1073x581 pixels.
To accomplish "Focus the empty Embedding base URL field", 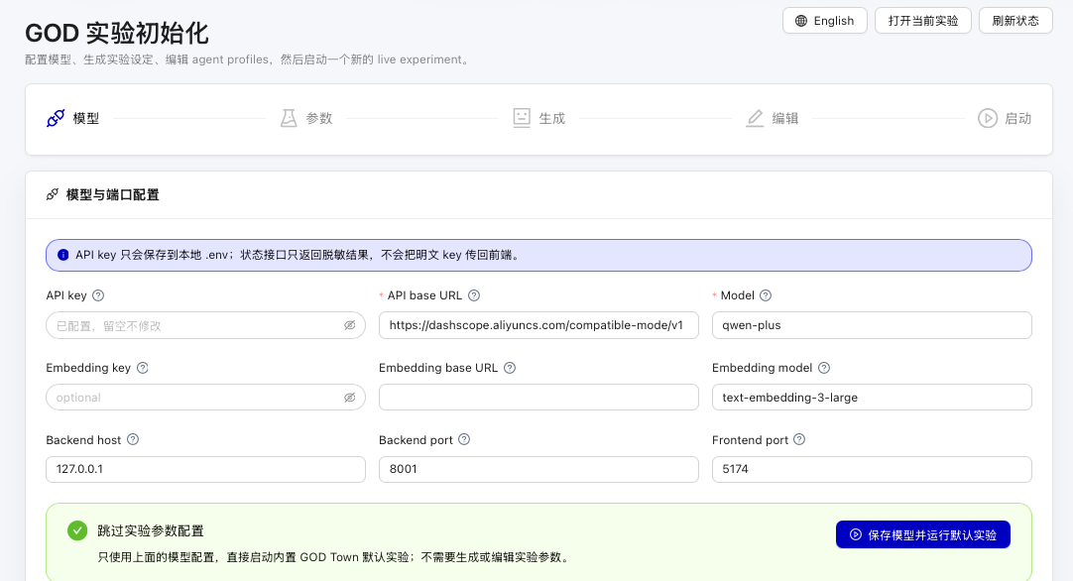I will (538, 398).
